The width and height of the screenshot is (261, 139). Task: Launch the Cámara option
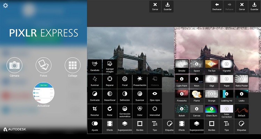click(14, 66)
